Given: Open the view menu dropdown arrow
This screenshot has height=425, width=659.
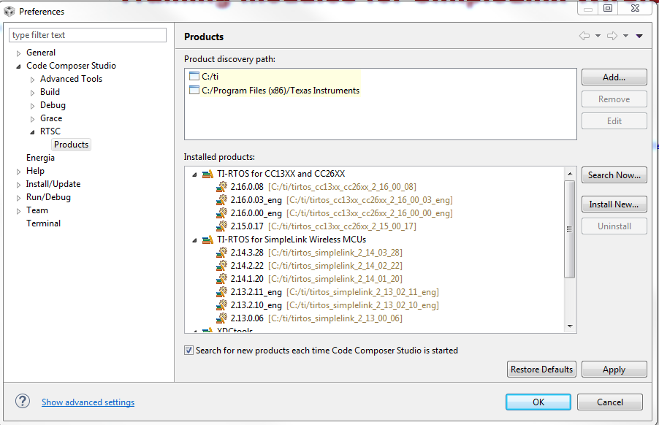Looking at the screenshot, I should pyautogui.click(x=639, y=37).
